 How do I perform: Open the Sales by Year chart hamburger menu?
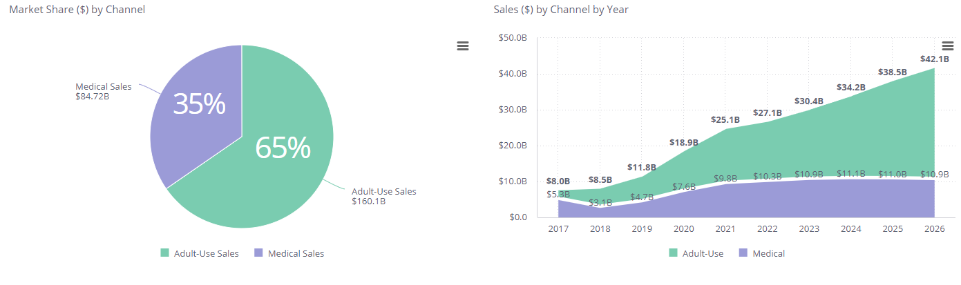tap(947, 46)
